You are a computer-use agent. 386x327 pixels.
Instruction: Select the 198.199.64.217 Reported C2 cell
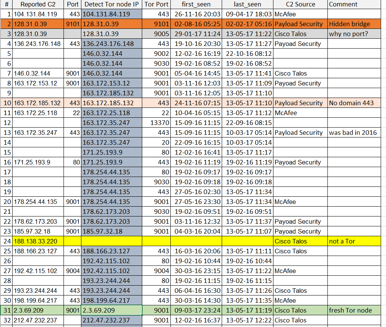click(38, 300)
